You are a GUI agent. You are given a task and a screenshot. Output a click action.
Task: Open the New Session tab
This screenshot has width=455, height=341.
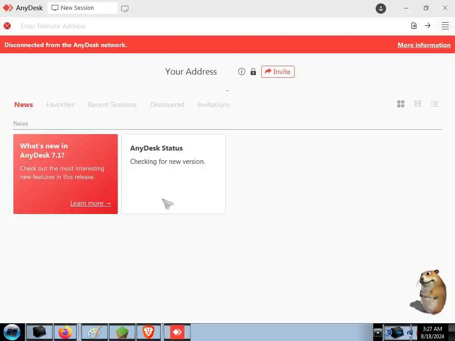tap(82, 8)
